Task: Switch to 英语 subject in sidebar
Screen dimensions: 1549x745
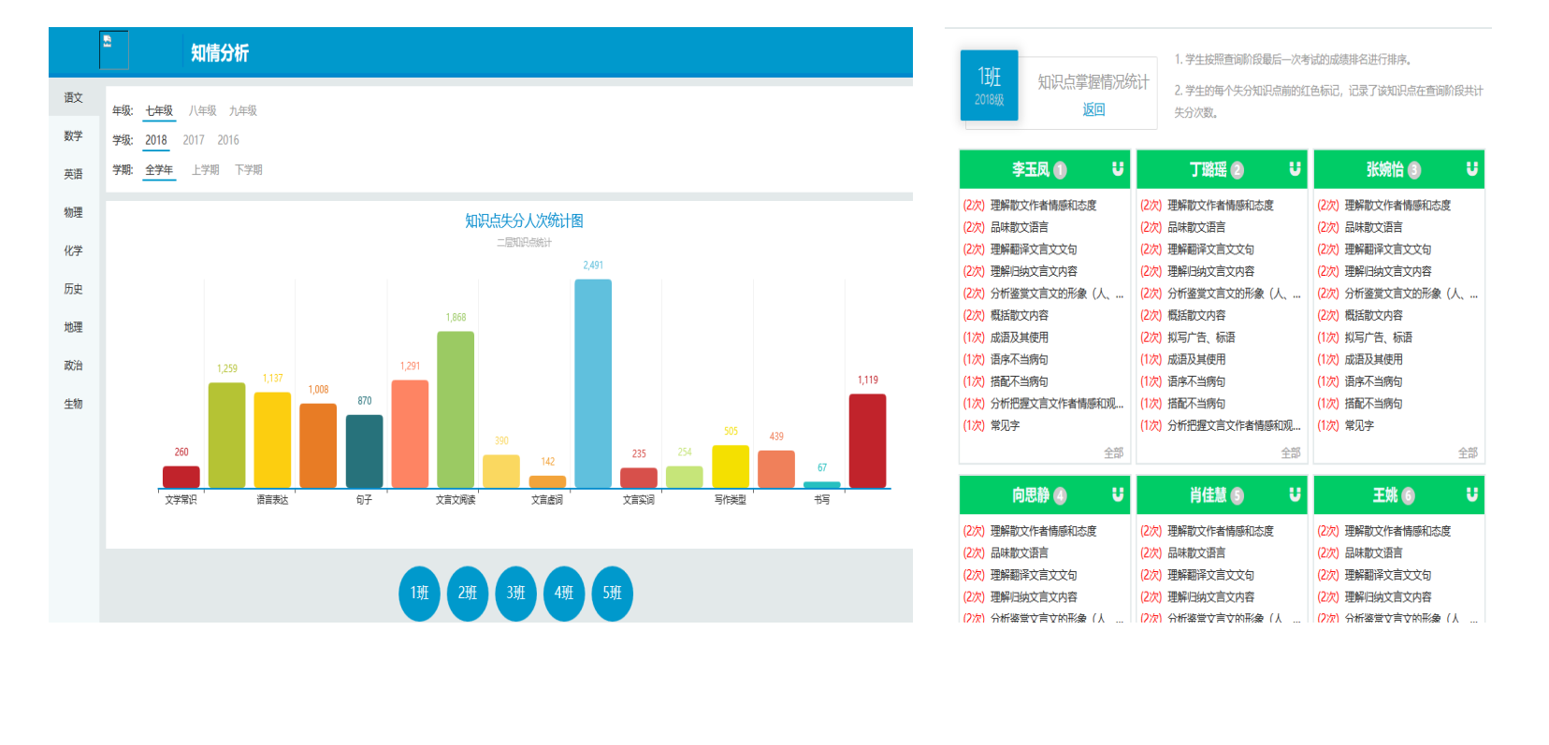Action: (74, 174)
